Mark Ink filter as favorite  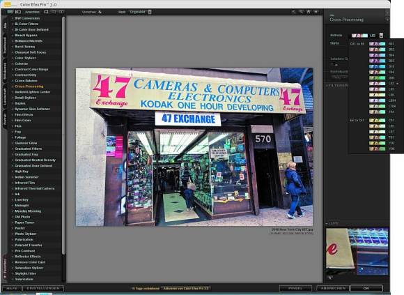pos(12,194)
